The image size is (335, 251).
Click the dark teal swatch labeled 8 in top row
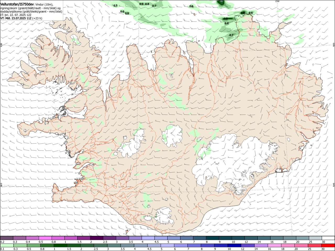(x=213, y=238)
